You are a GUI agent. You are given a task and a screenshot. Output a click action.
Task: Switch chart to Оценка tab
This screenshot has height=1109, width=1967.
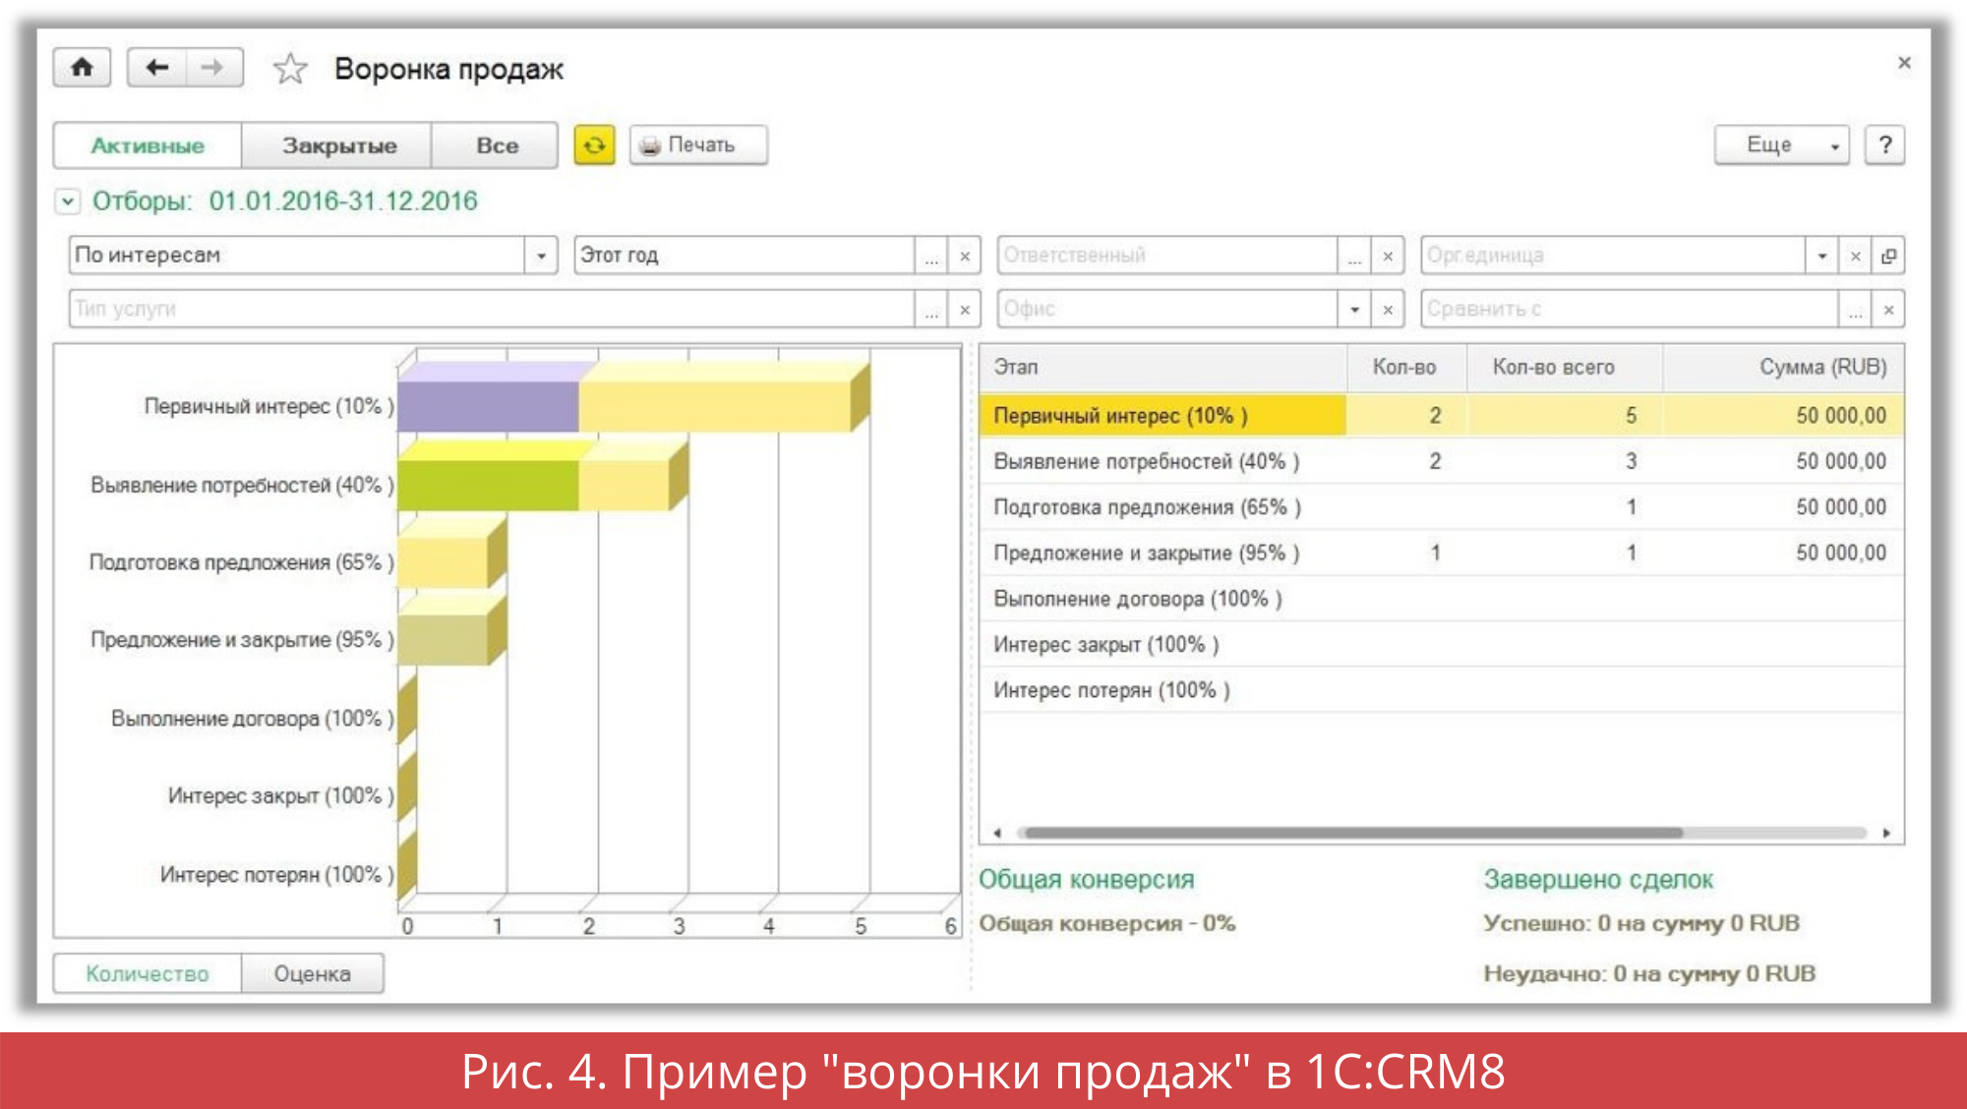pos(312,973)
